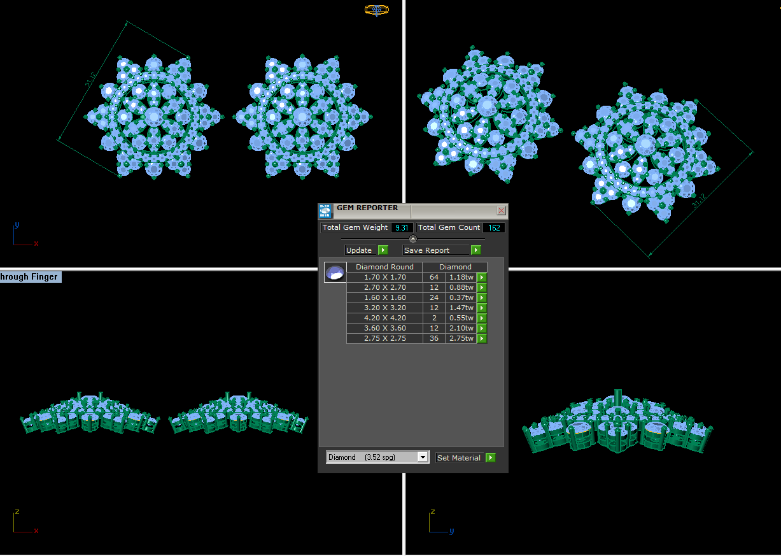Click the 0.55tw weight cell

point(461,318)
